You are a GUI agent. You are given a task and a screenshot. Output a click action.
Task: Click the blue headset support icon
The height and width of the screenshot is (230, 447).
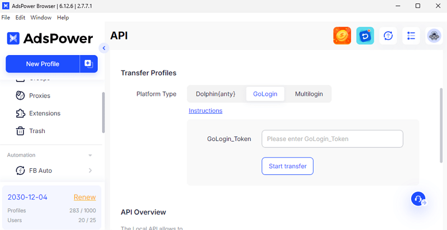coord(418,199)
